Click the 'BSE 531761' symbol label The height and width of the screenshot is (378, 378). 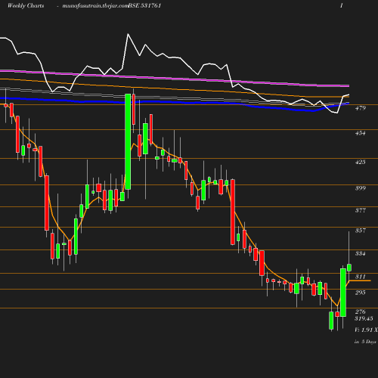click(144, 5)
